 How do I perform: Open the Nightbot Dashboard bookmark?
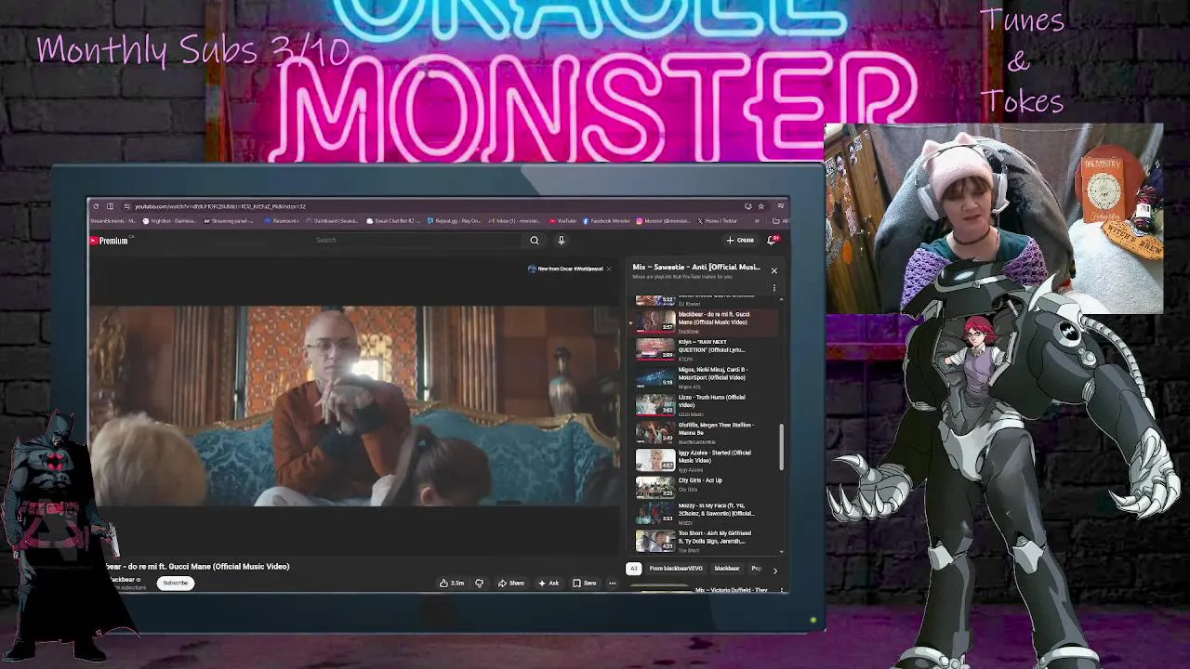tap(168, 221)
